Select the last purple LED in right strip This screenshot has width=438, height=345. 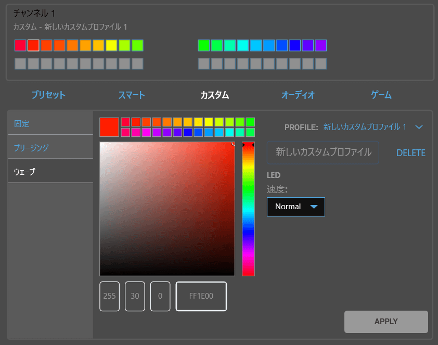[320, 45]
